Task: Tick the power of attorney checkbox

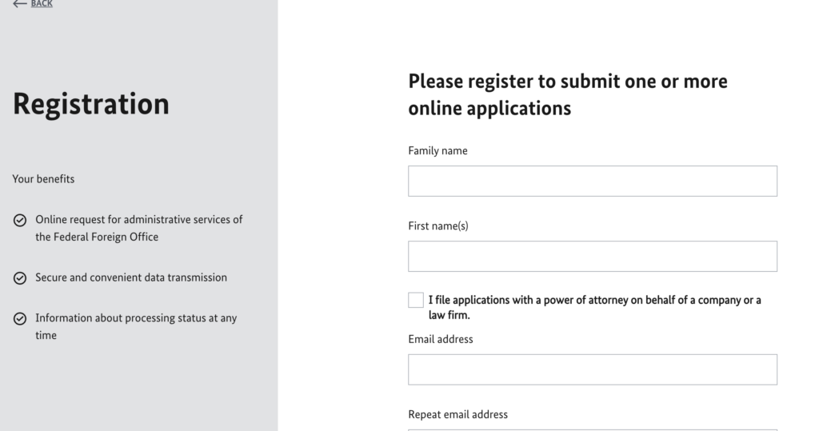Action: [x=416, y=300]
